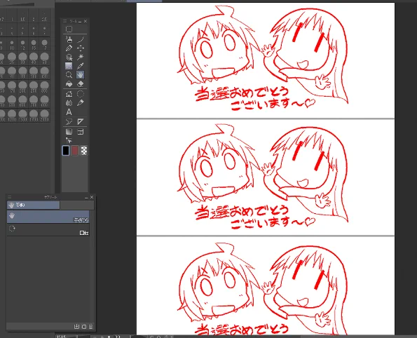Open the Tool palette hamburger menu
The image size is (417, 338).
(64, 21)
